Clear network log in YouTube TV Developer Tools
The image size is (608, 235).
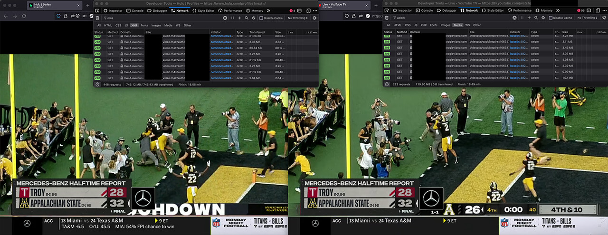386,18
